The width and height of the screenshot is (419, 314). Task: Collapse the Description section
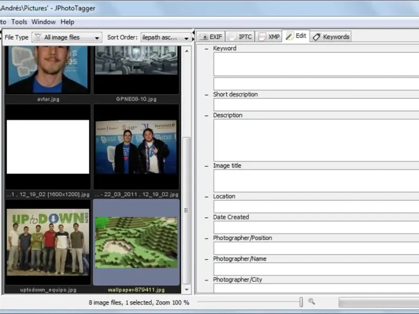206,116
